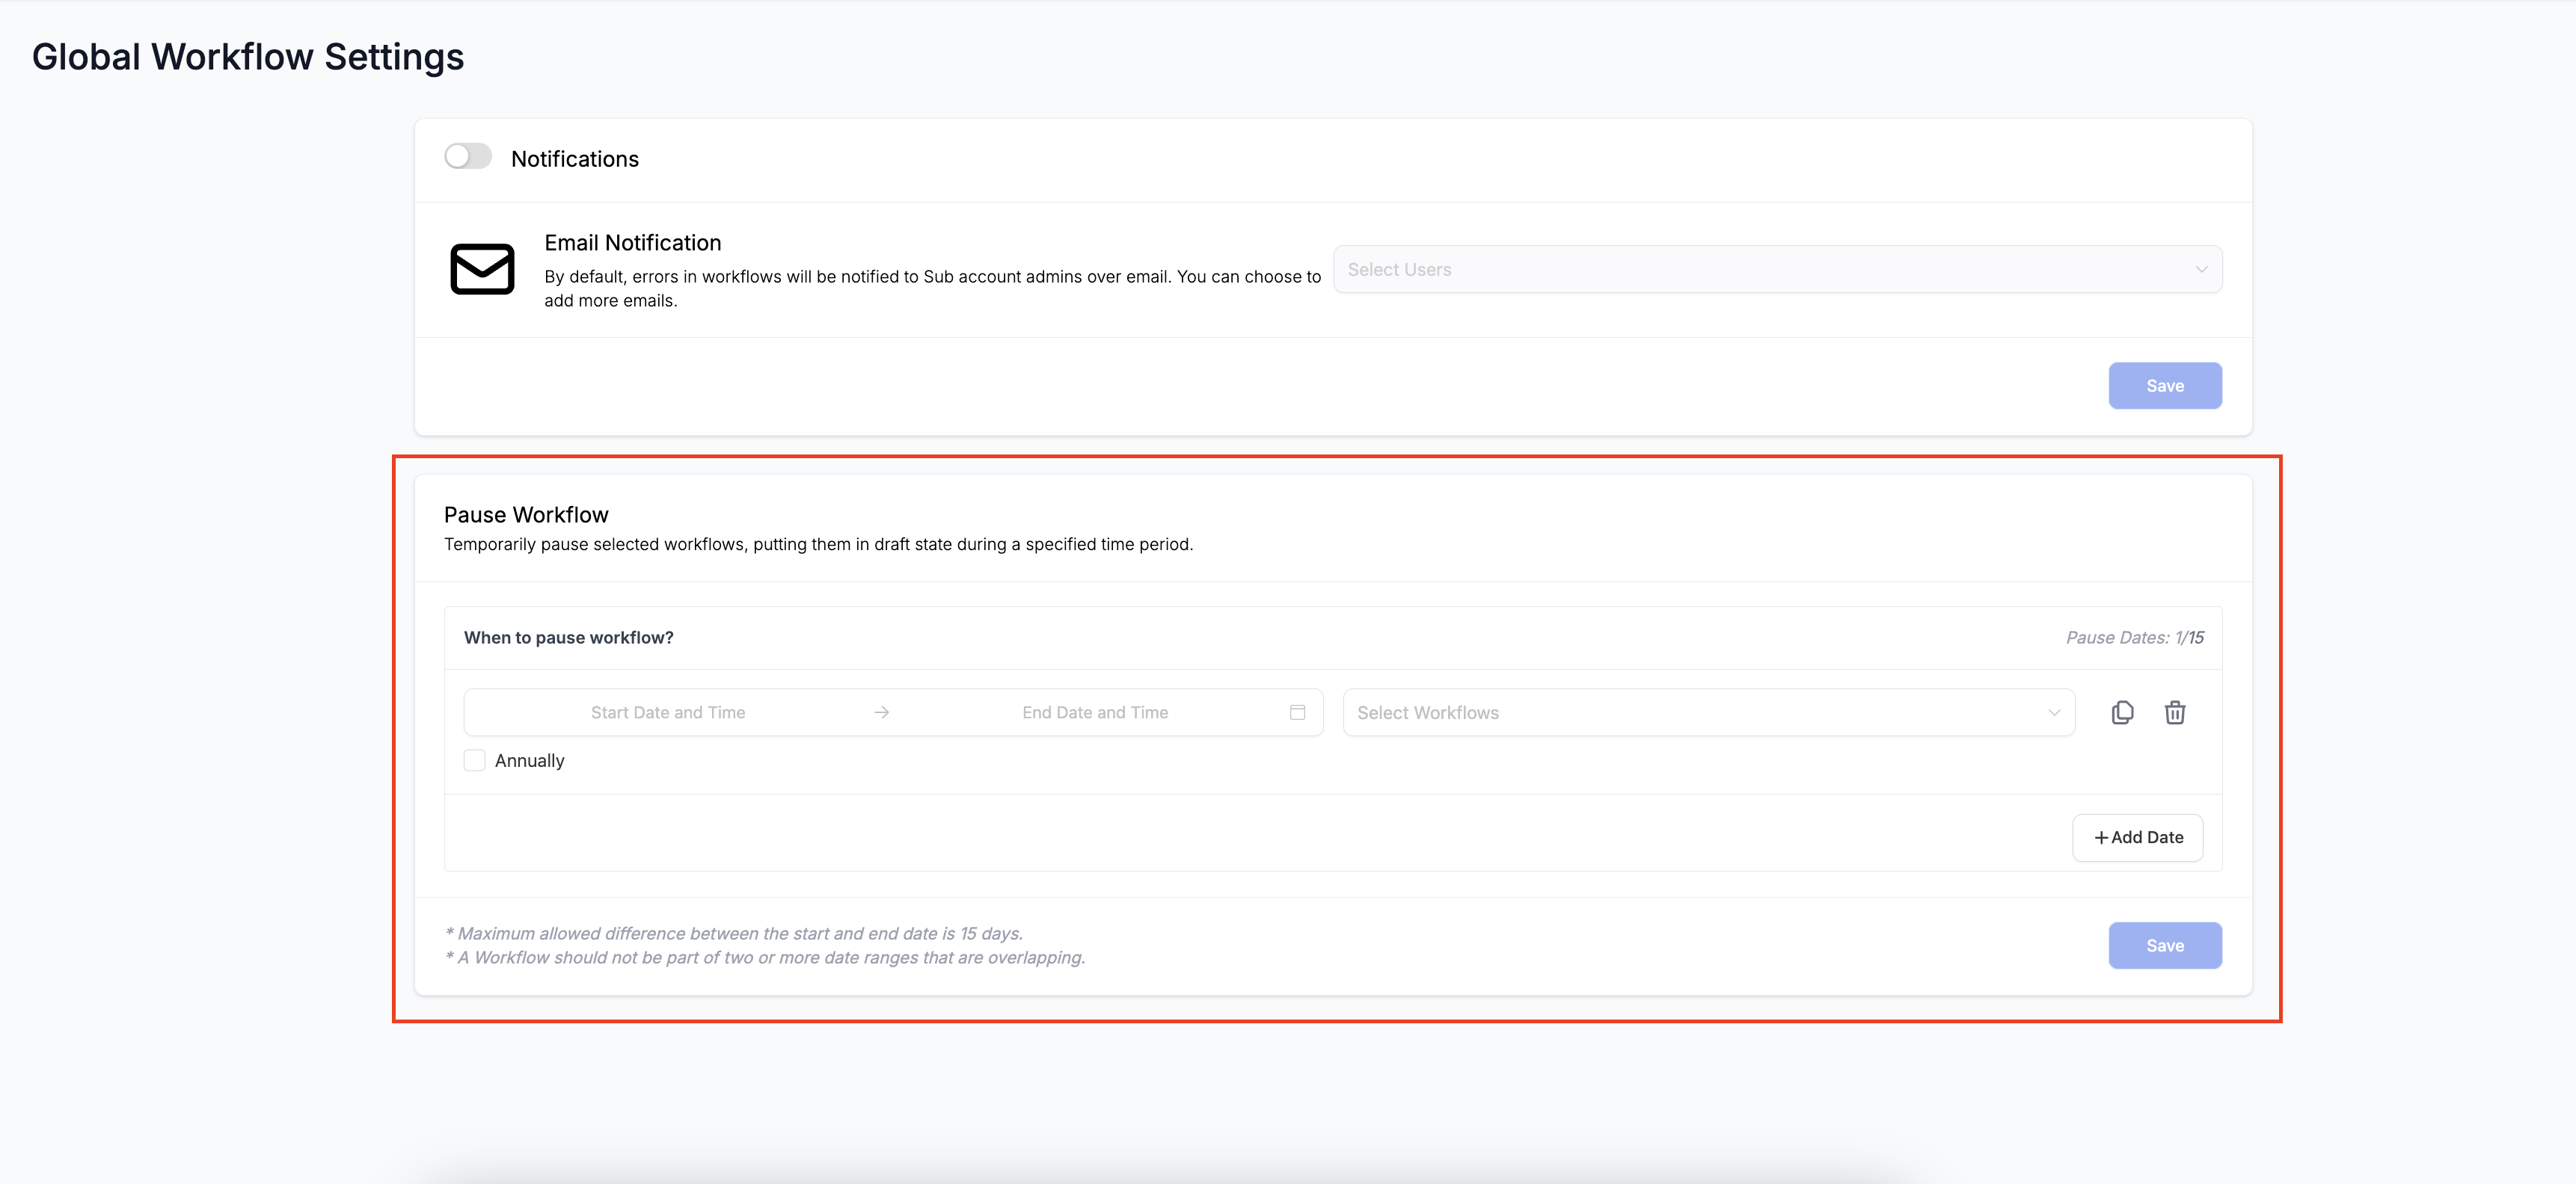This screenshot has width=2576, height=1184.
Task: Click the Annually label text
Action: pos(529,760)
